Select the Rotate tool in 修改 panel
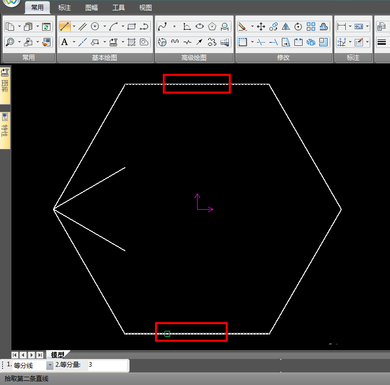This screenshot has height=385, width=390. pyautogui.click(x=298, y=27)
